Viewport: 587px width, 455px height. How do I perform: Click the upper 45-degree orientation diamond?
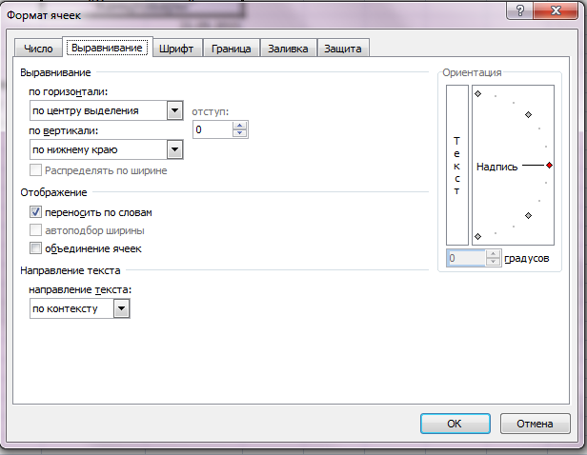(x=528, y=115)
